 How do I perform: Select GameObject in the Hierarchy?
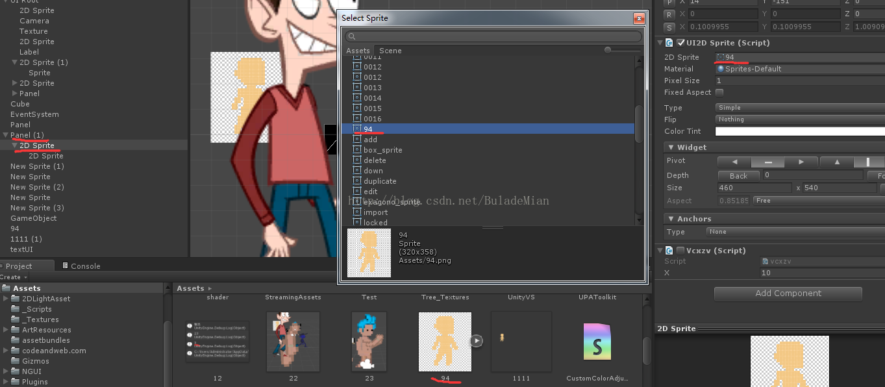(x=33, y=218)
